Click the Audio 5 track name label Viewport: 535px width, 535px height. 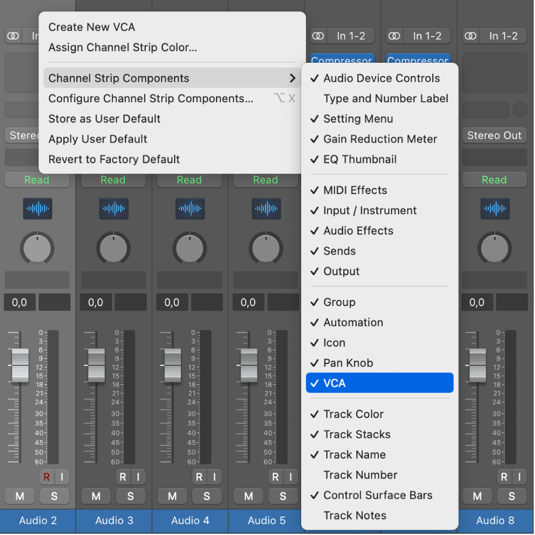pos(266,520)
